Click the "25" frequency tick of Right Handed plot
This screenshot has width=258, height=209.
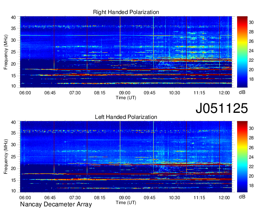point(13,52)
